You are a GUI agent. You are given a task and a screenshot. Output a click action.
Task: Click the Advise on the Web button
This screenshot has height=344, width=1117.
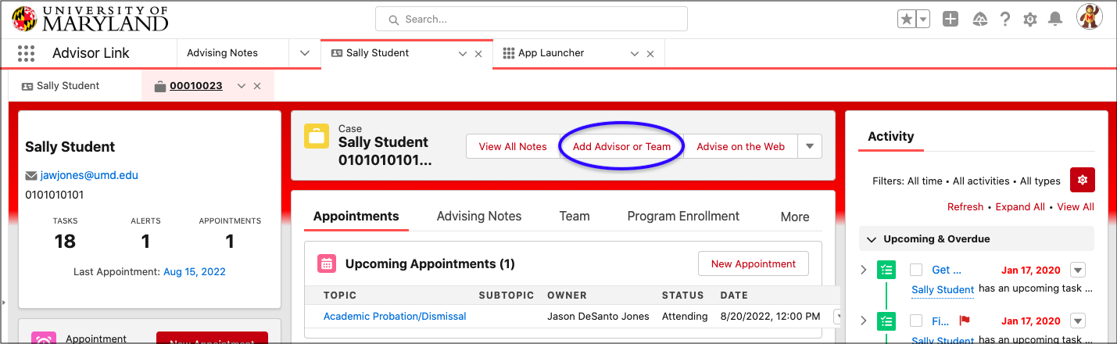(x=741, y=146)
